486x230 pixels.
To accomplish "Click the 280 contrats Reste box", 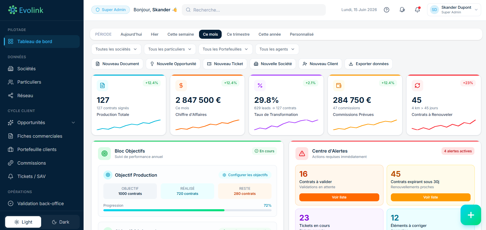I will click(x=245, y=191).
